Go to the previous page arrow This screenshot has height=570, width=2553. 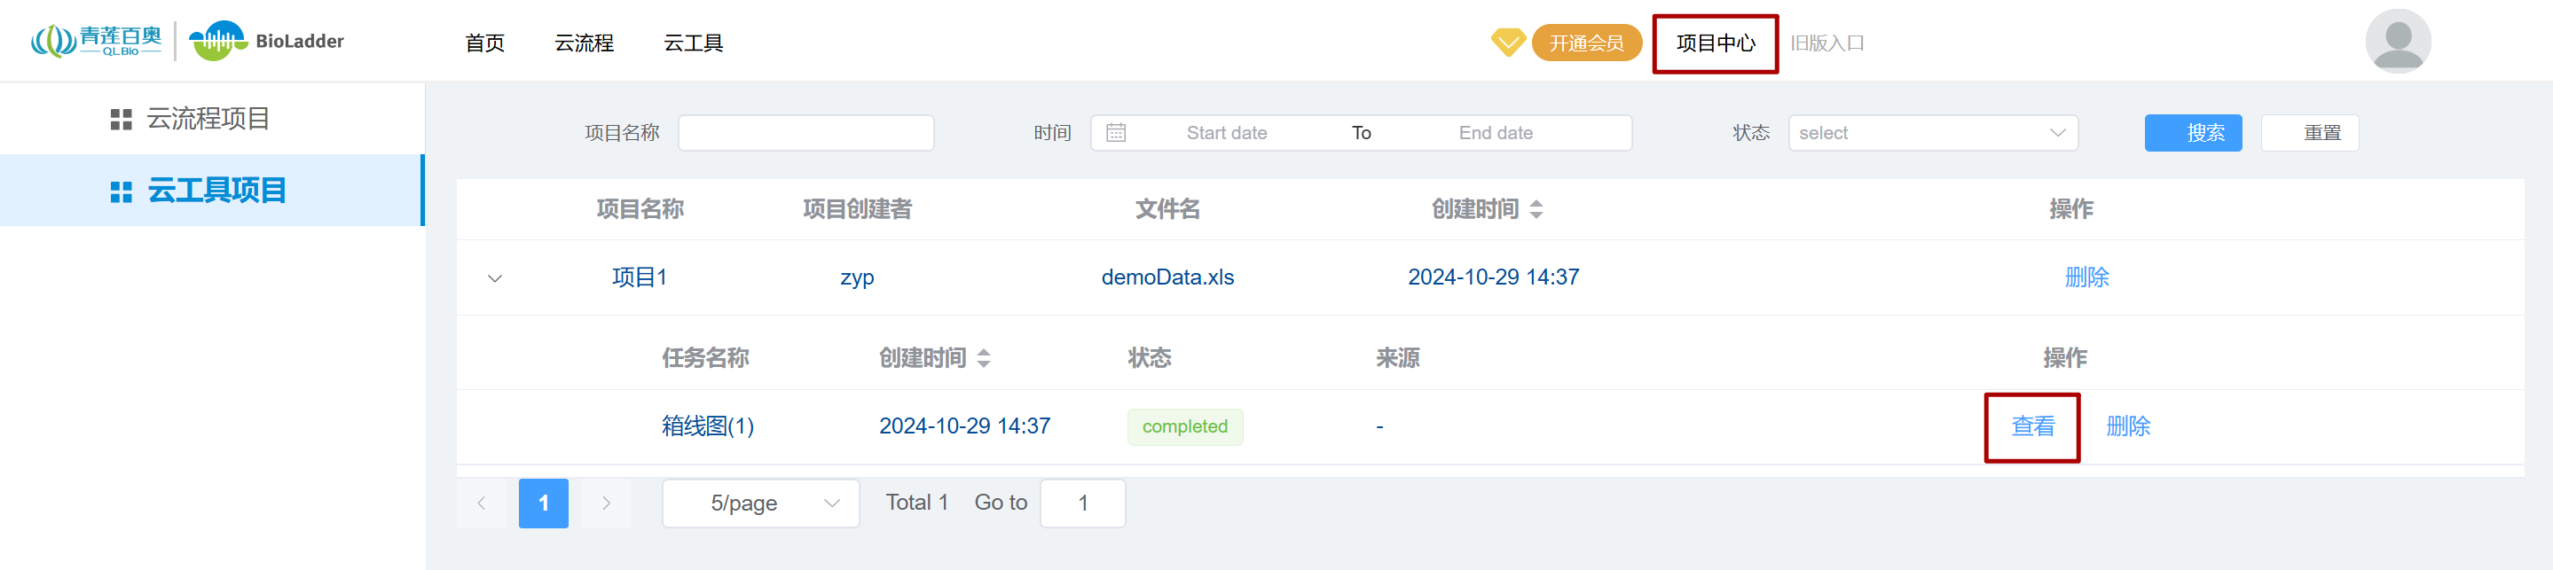pyautogui.click(x=482, y=503)
